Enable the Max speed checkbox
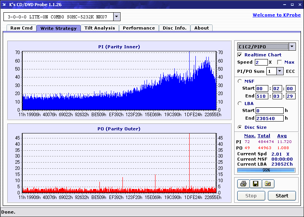This screenshot has width=304, height=217. click(x=279, y=62)
